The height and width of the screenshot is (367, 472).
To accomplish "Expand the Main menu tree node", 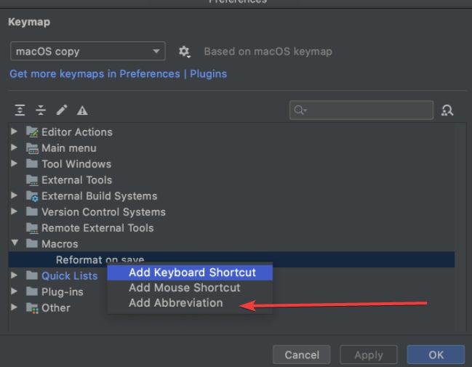I will (15, 148).
